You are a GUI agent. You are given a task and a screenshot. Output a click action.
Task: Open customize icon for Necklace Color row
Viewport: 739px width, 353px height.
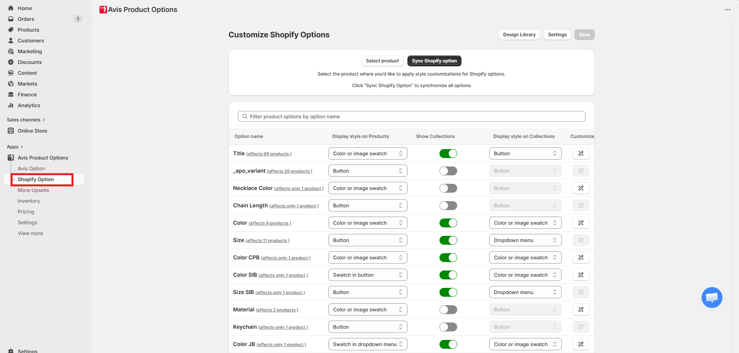pyautogui.click(x=581, y=188)
